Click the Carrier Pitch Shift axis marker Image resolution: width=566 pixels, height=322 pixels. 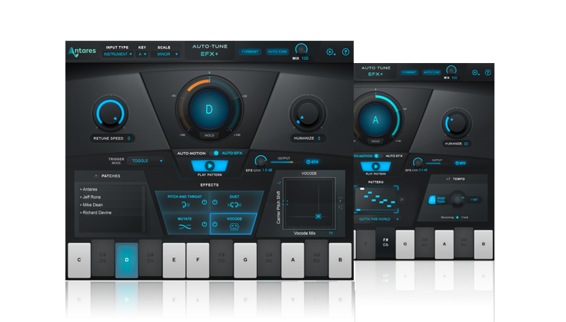(285, 203)
